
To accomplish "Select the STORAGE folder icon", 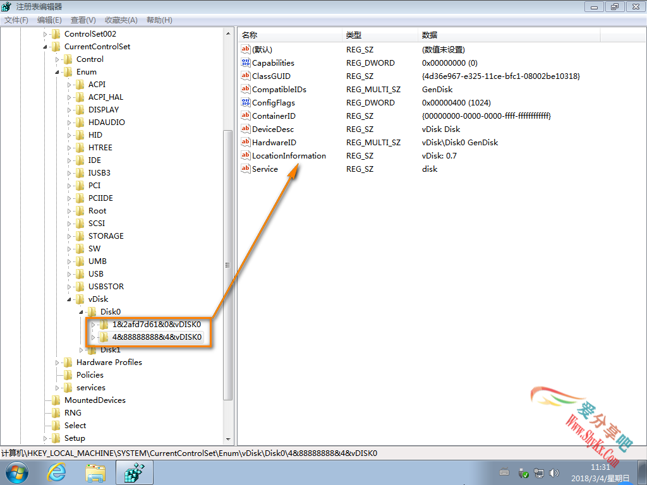I will point(80,236).
